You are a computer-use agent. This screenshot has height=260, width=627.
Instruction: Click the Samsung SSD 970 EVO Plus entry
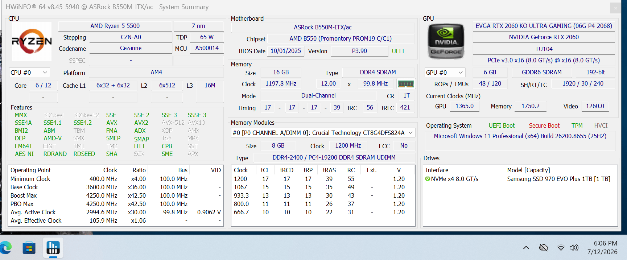(558, 179)
